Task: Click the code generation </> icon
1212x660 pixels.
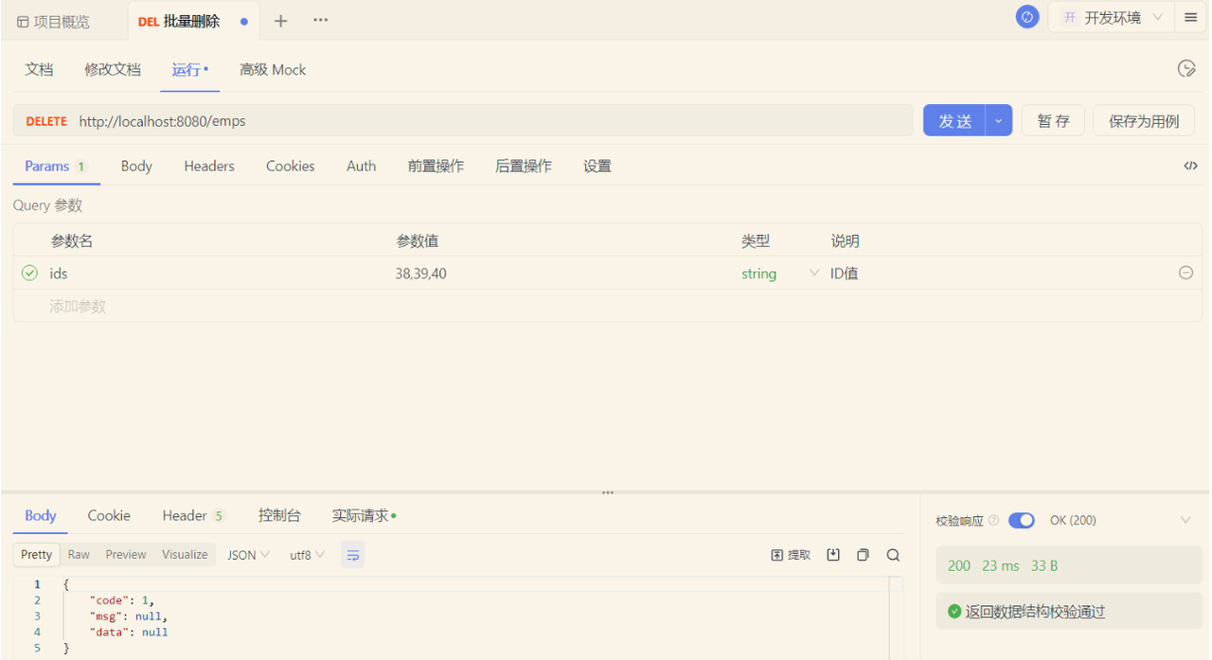Action: (1190, 166)
